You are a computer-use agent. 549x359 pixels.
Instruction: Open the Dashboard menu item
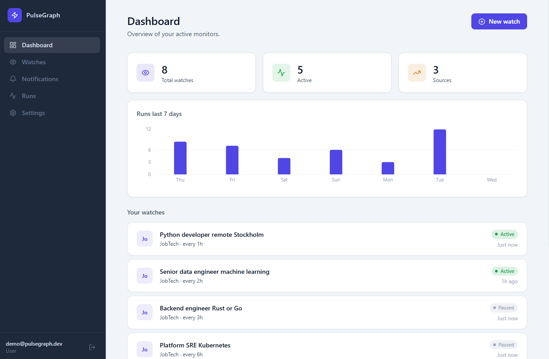tap(52, 45)
